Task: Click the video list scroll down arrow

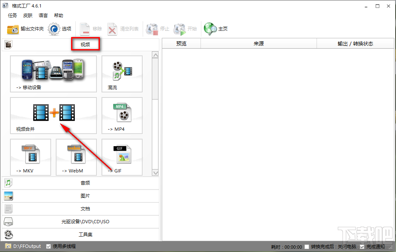Action: 155,173
